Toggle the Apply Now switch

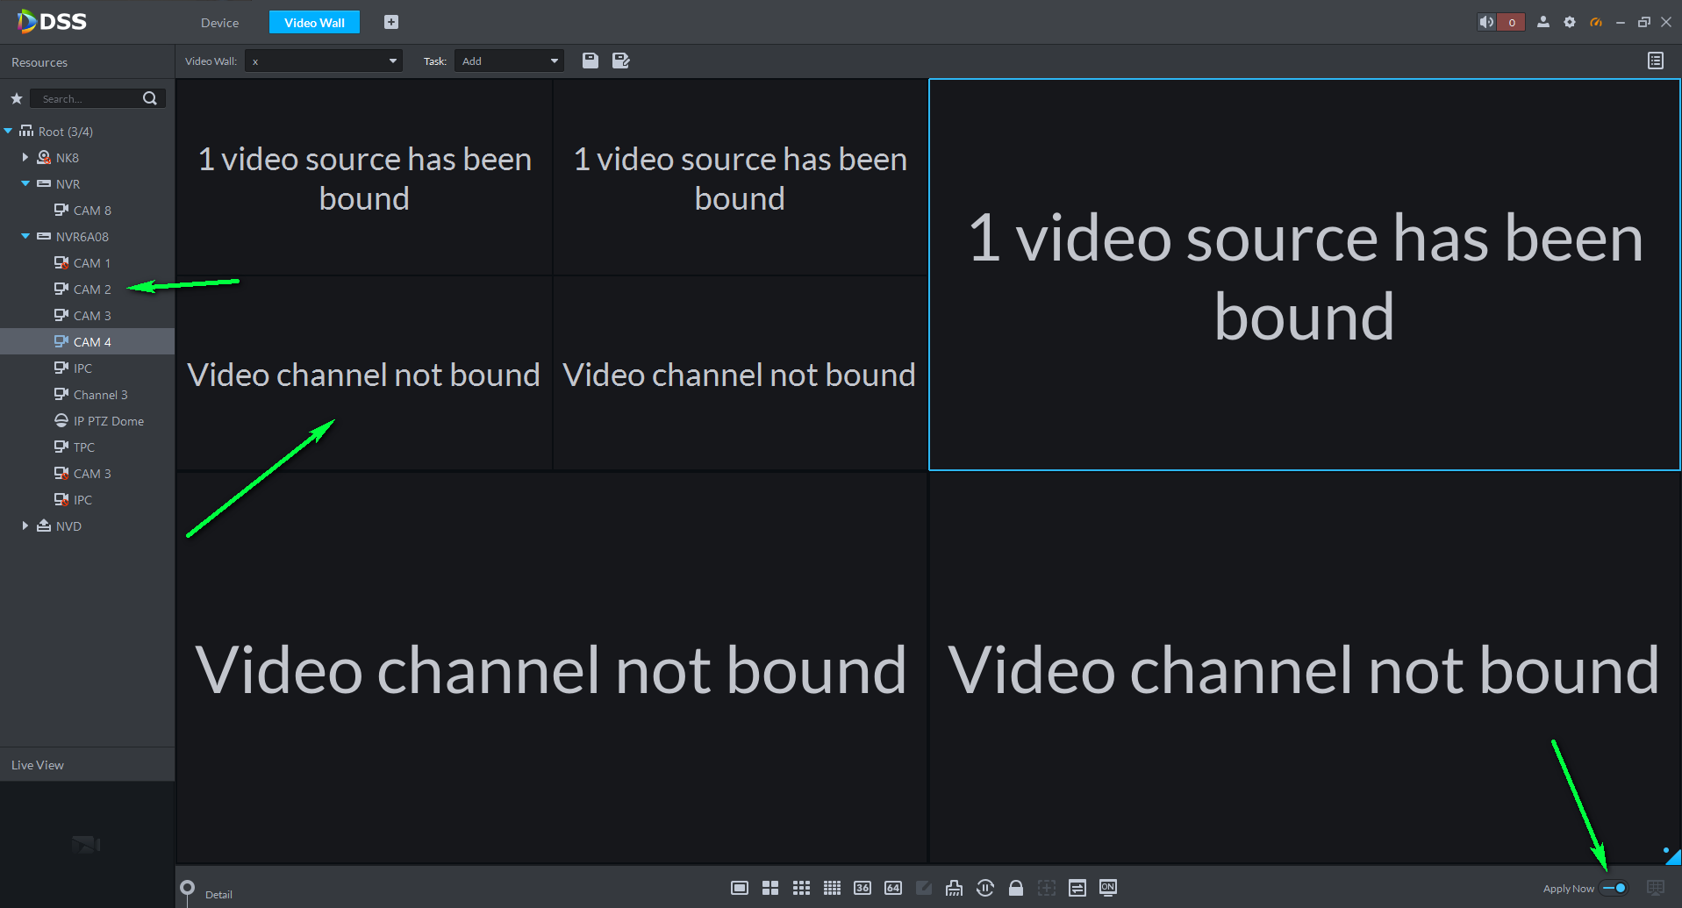(x=1614, y=888)
